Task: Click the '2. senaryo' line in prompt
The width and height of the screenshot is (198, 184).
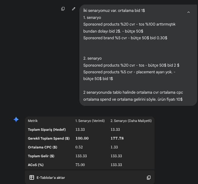Action: [x=92, y=58]
